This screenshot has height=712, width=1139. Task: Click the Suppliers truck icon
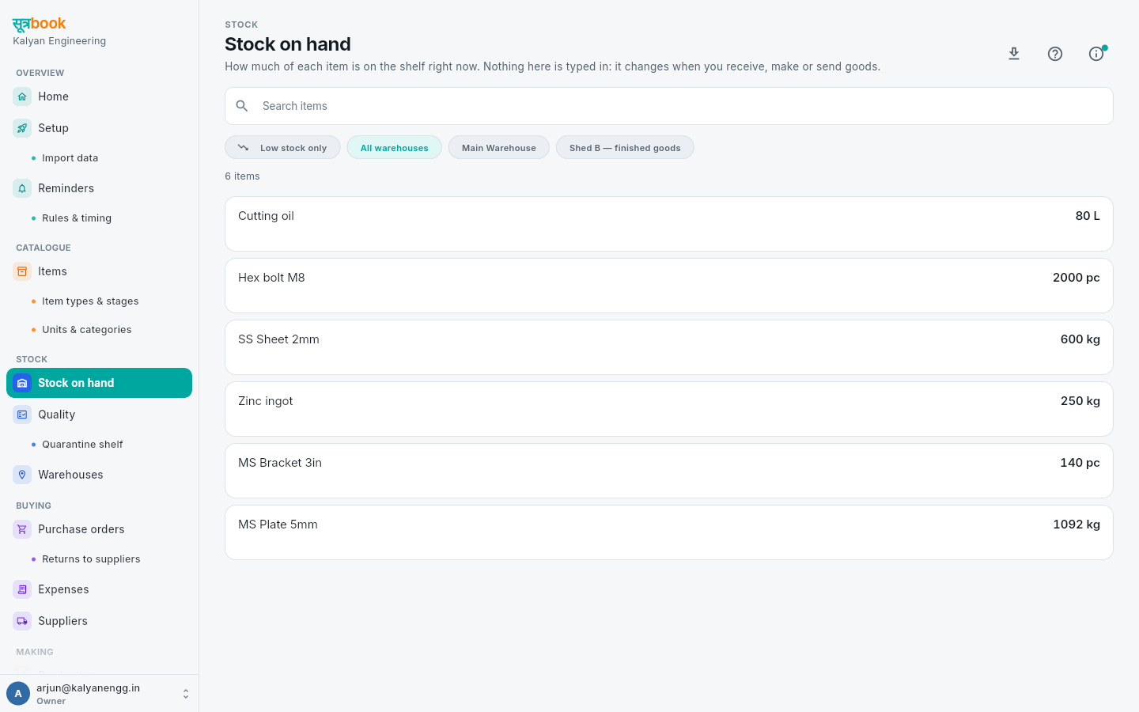pos(22,621)
